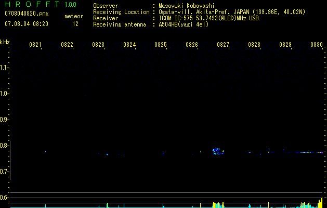Screen dimensions: 327x208
Task: Click the 0822 time tick label
Action: [67, 45]
